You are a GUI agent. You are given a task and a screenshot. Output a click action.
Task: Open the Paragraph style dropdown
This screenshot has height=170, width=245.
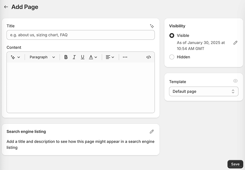42,57
